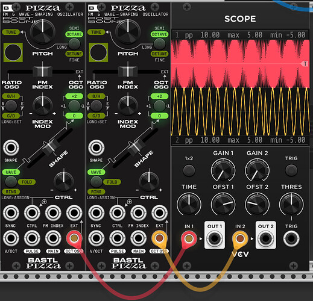
Task: Toggle the octave/semi/detune switch on left Pizza
Action: coord(74,43)
